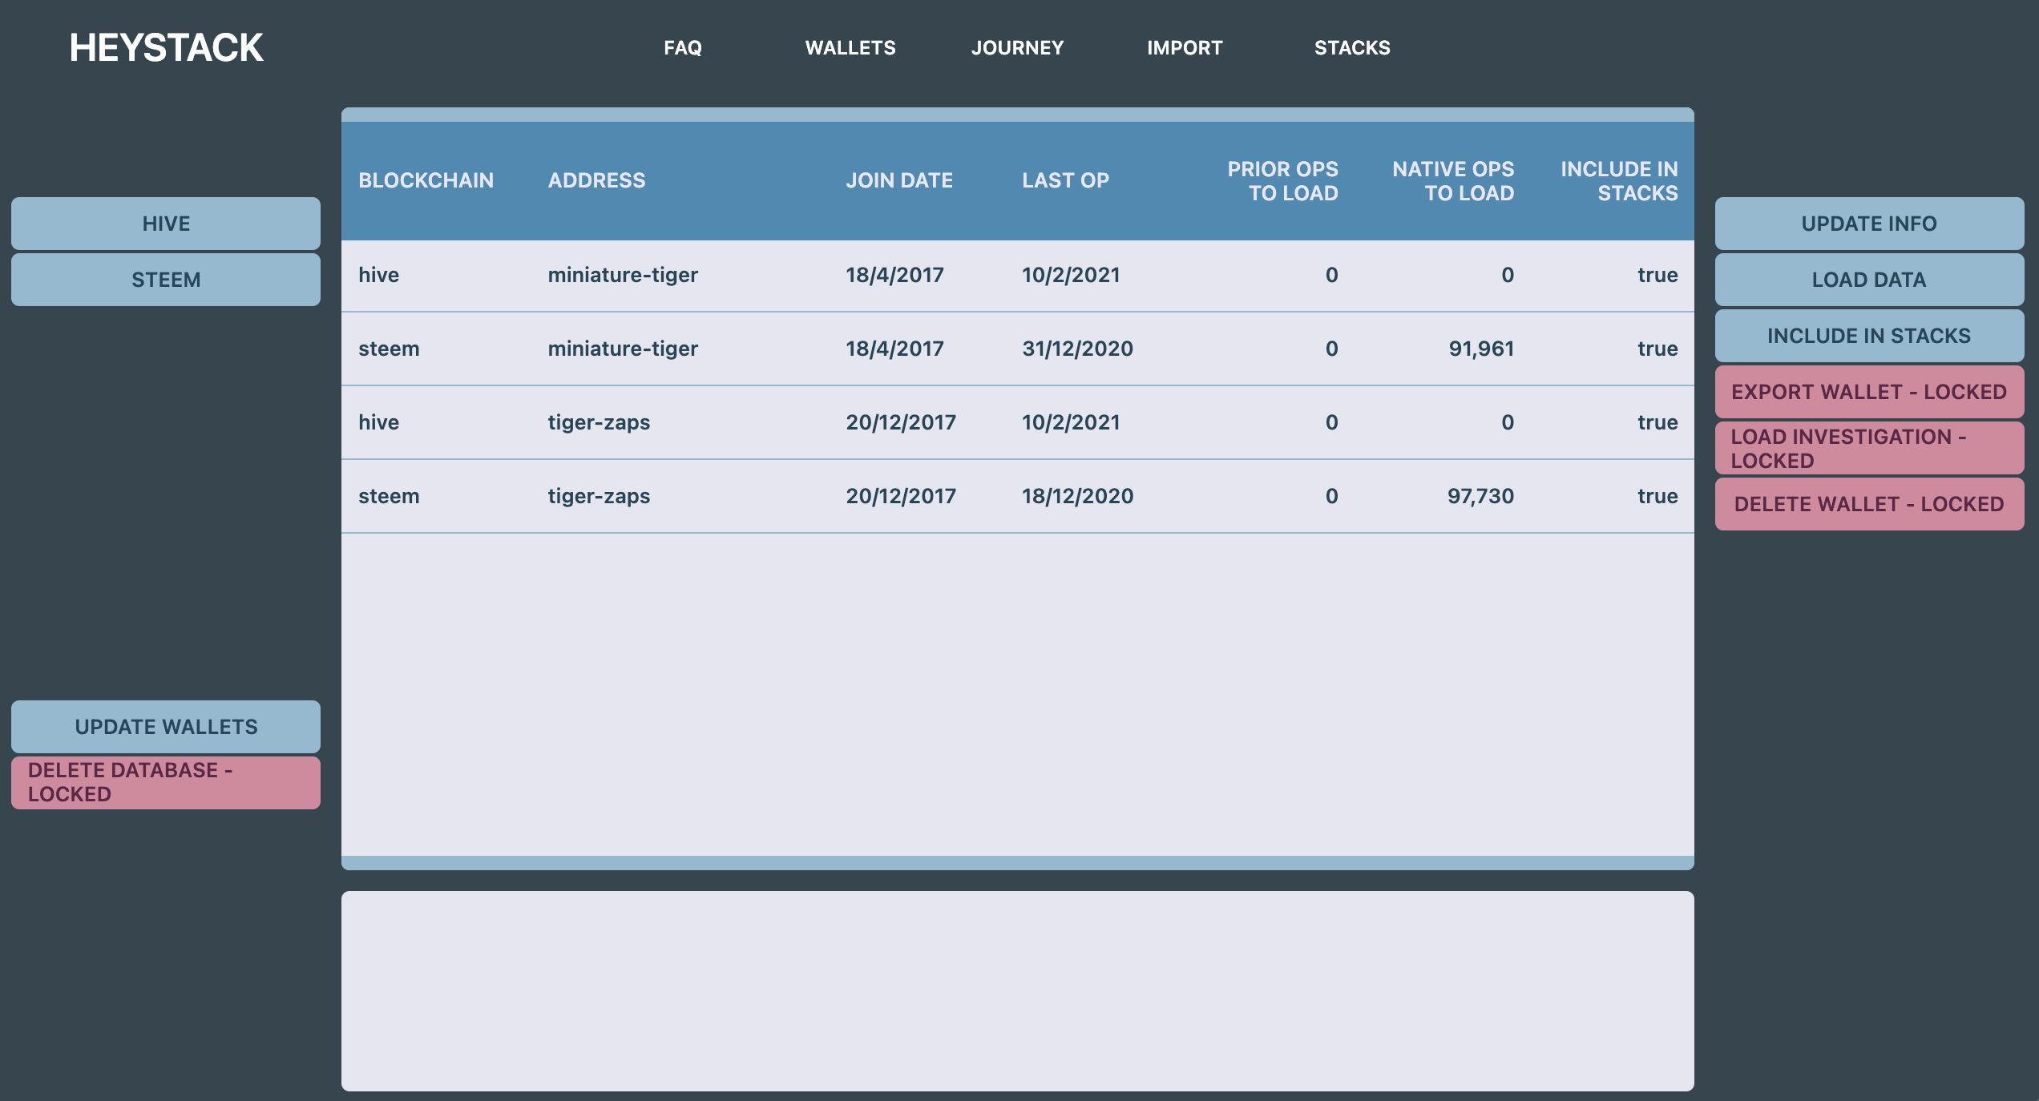The height and width of the screenshot is (1101, 2039).
Task: Go to the Wallets tab
Action: click(850, 48)
